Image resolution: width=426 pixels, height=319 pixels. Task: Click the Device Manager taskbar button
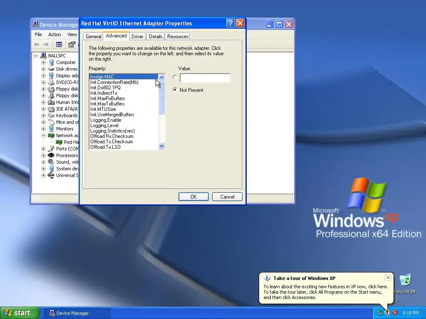77,313
